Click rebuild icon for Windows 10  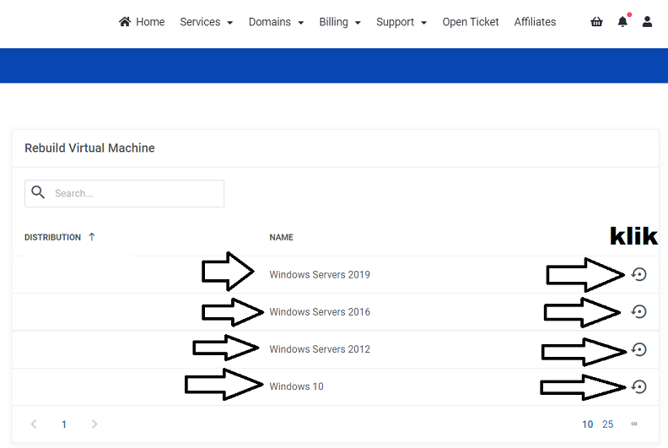[x=639, y=386]
